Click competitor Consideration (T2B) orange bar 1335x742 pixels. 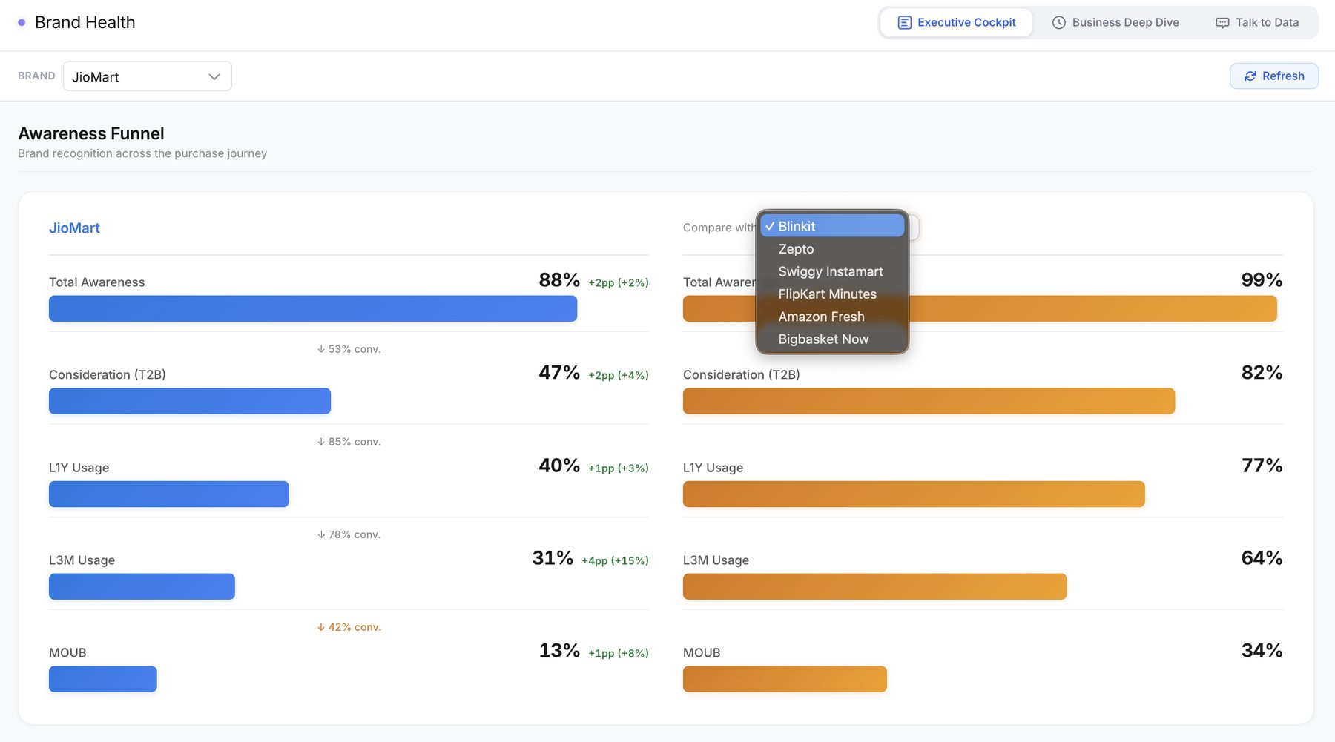click(929, 401)
